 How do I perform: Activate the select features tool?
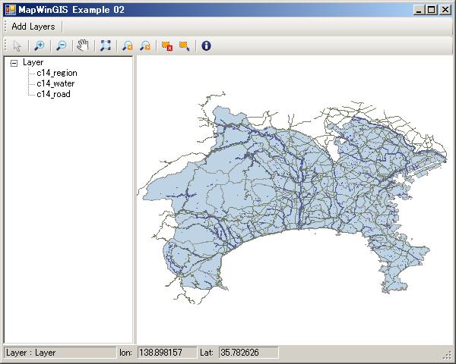tap(184, 45)
